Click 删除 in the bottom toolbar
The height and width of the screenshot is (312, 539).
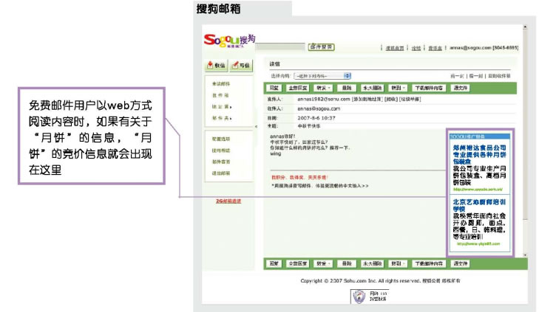pyautogui.click(x=347, y=263)
